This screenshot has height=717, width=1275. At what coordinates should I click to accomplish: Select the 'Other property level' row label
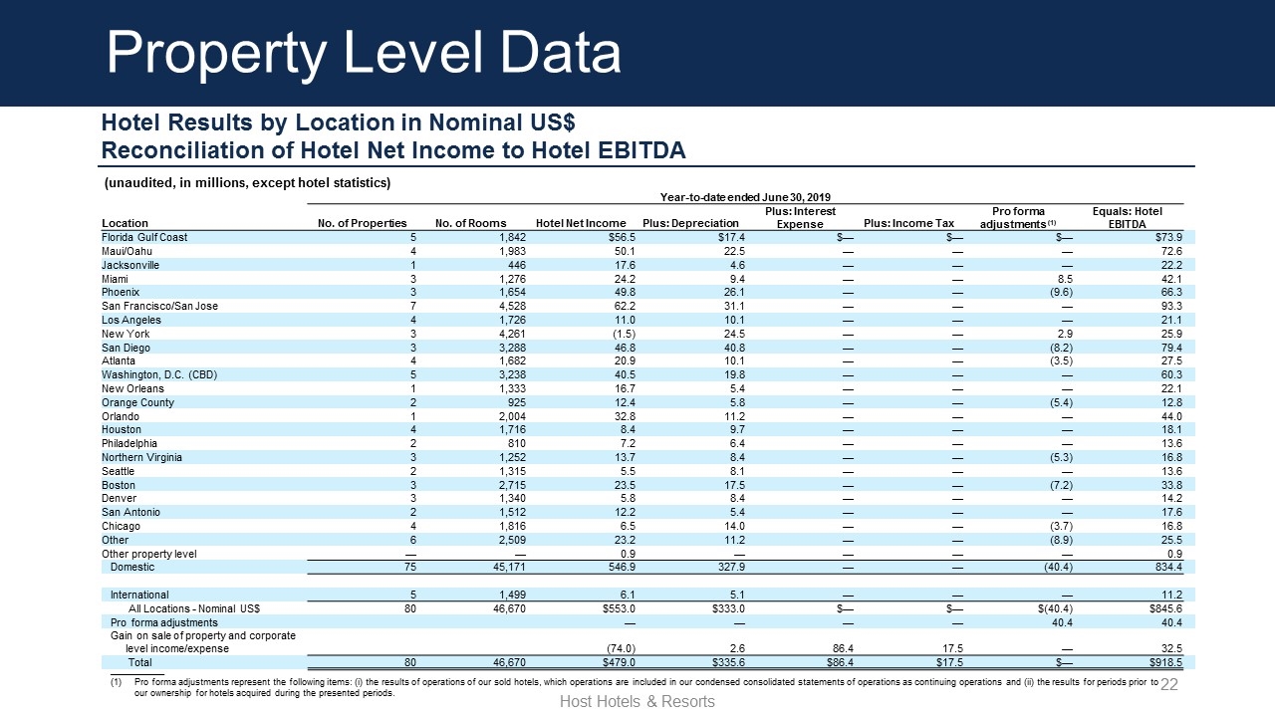click(x=149, y=554)
